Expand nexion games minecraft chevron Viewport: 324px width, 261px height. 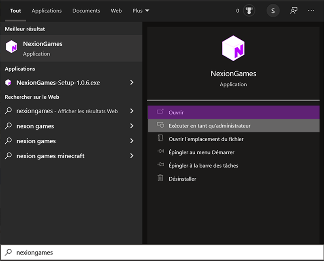132,156
